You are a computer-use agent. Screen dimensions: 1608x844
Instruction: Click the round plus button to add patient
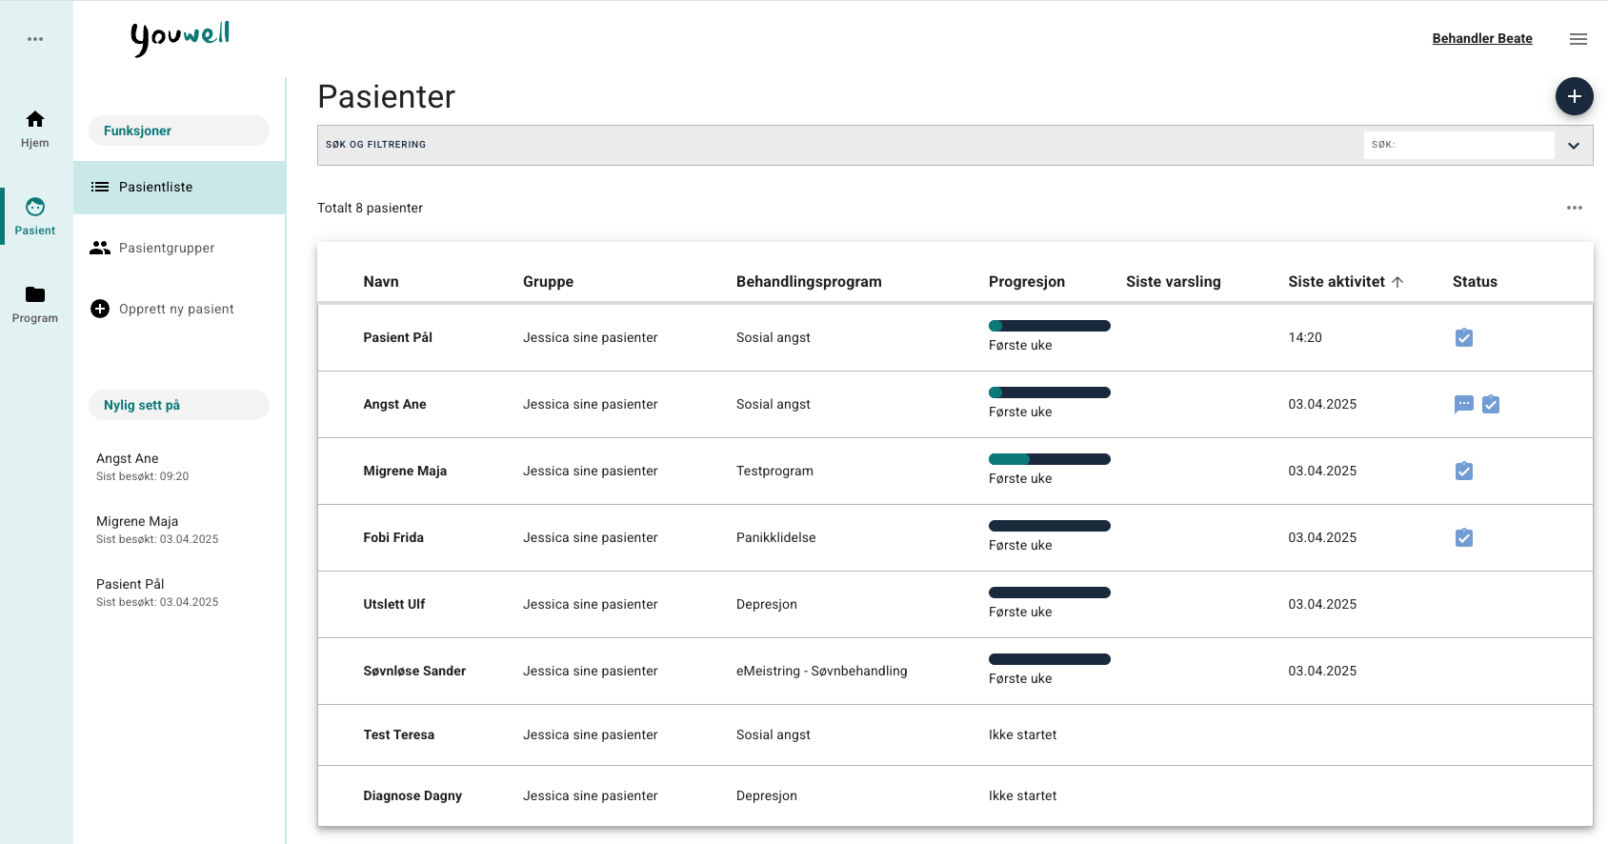(1575, 96)
